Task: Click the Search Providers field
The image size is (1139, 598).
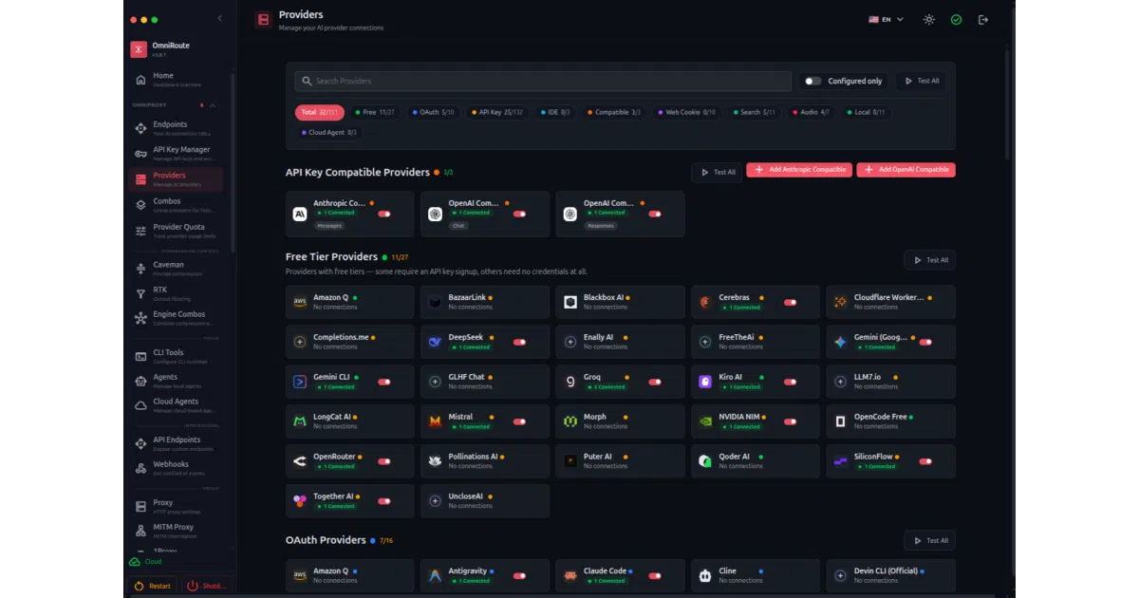Action: 543,81
